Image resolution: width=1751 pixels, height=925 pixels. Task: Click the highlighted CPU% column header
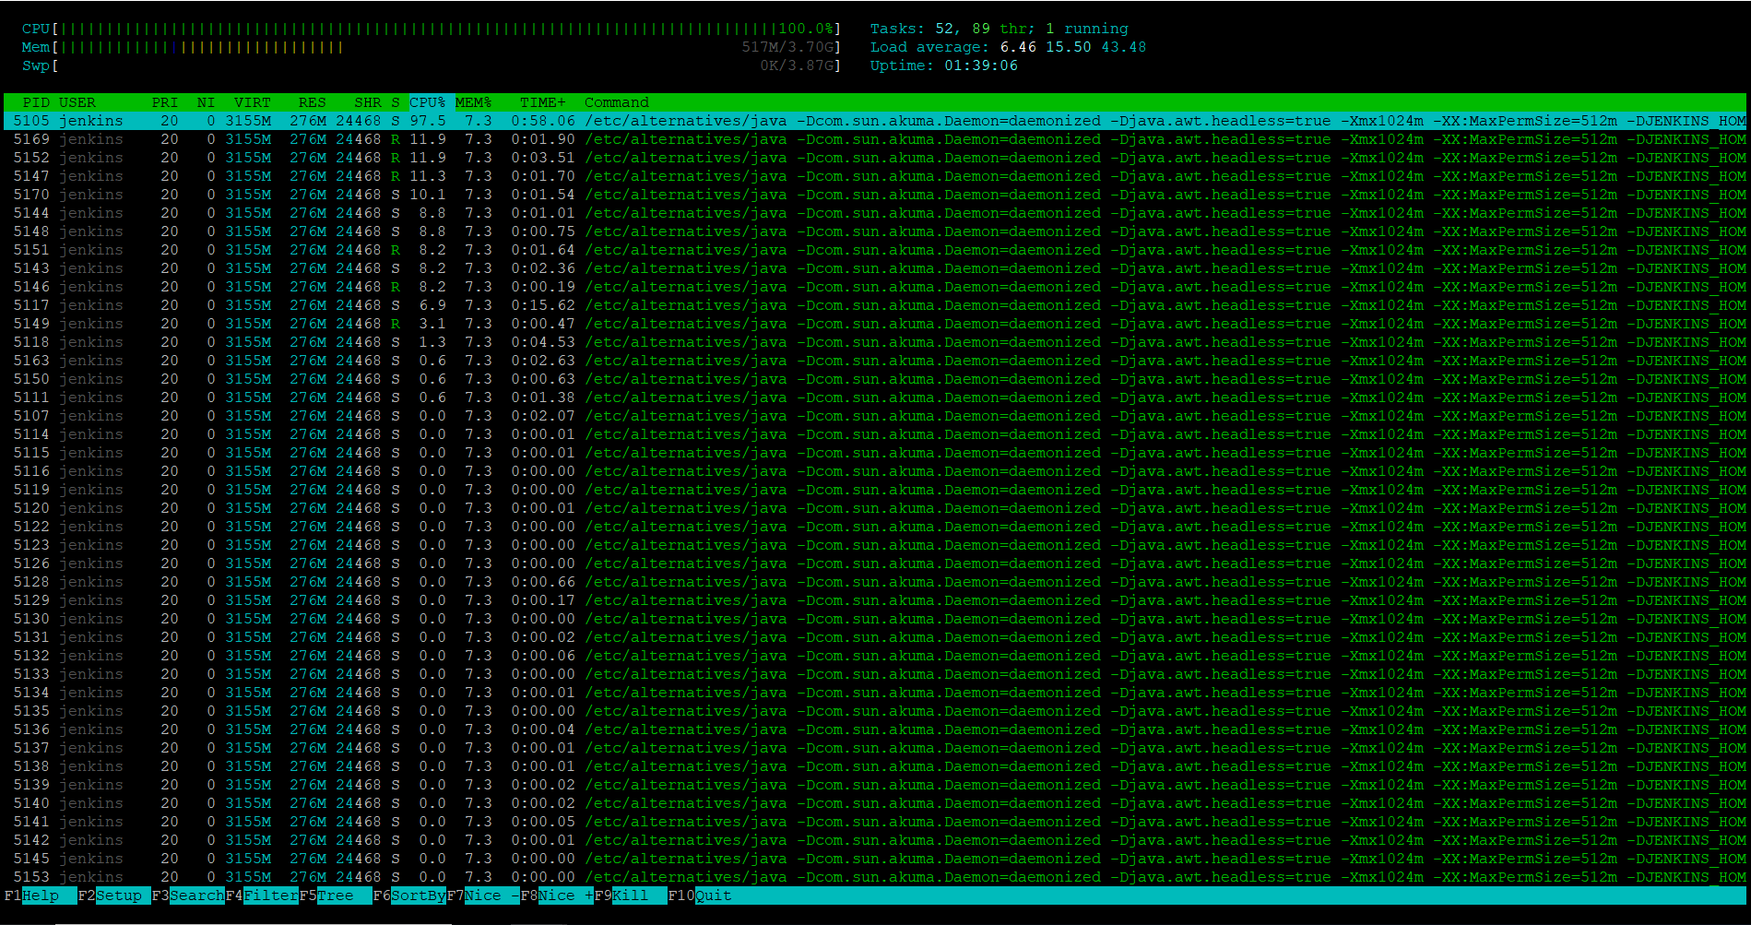[x=428, y=102]
